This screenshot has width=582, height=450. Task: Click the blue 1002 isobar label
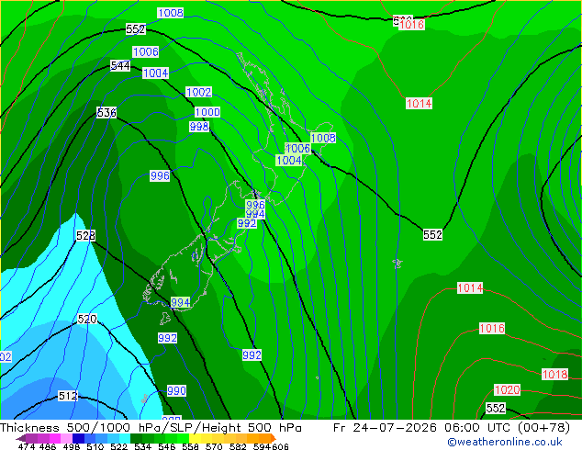click(x=198, y=92)
